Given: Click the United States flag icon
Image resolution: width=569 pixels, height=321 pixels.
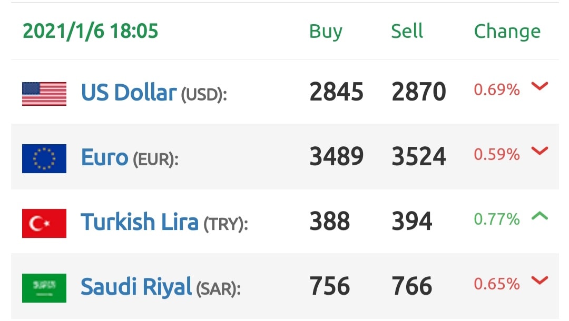Looking at the screenshot, I should pyautogui.click(x=44, y=94).
